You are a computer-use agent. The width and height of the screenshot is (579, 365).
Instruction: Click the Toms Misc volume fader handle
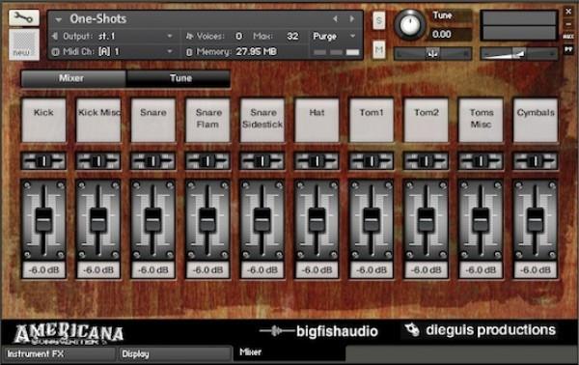tap(481, 220)
